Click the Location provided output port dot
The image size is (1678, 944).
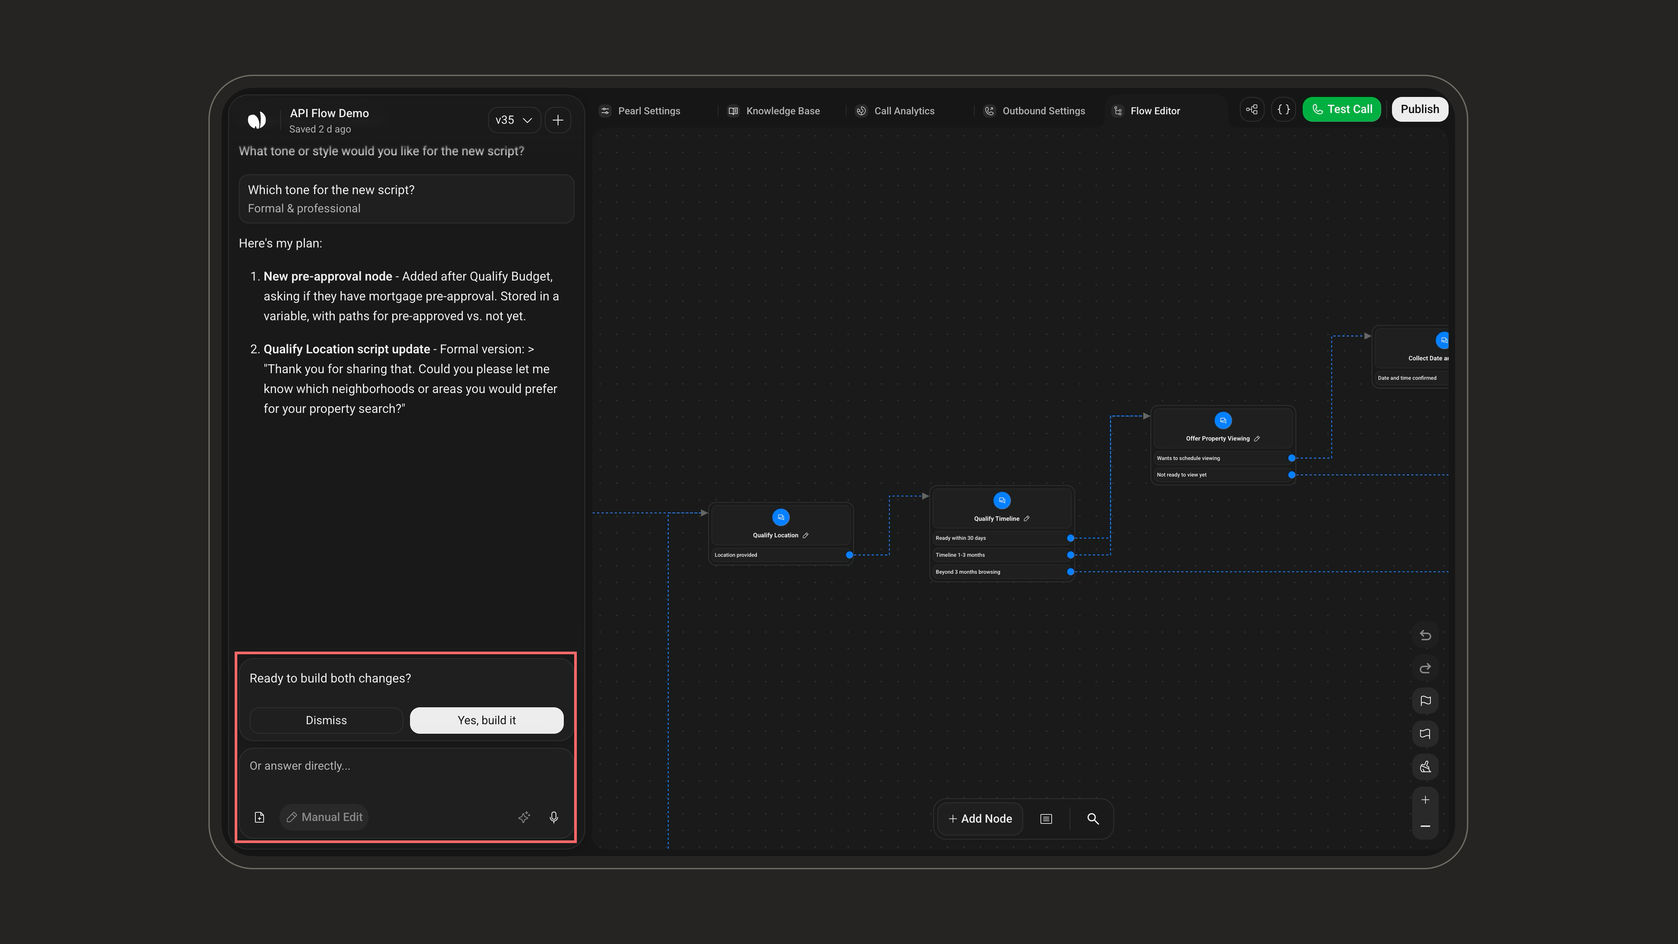849,555
